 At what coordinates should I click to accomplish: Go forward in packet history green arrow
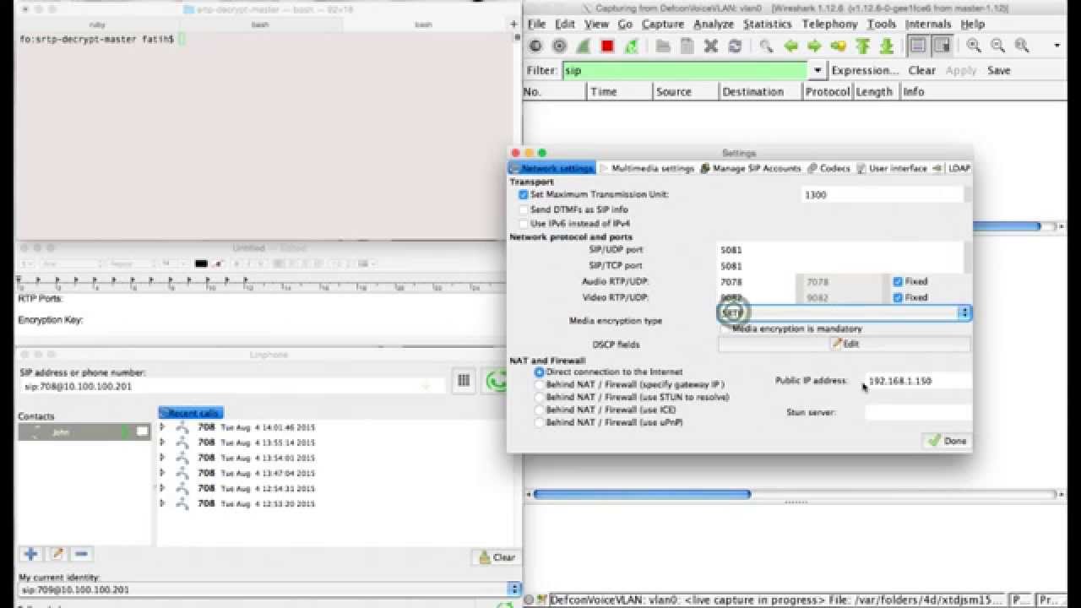[x=814, y=46]
